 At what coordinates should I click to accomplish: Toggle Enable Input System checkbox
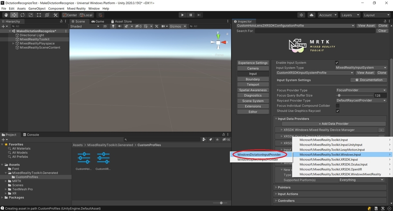(337, 63)
